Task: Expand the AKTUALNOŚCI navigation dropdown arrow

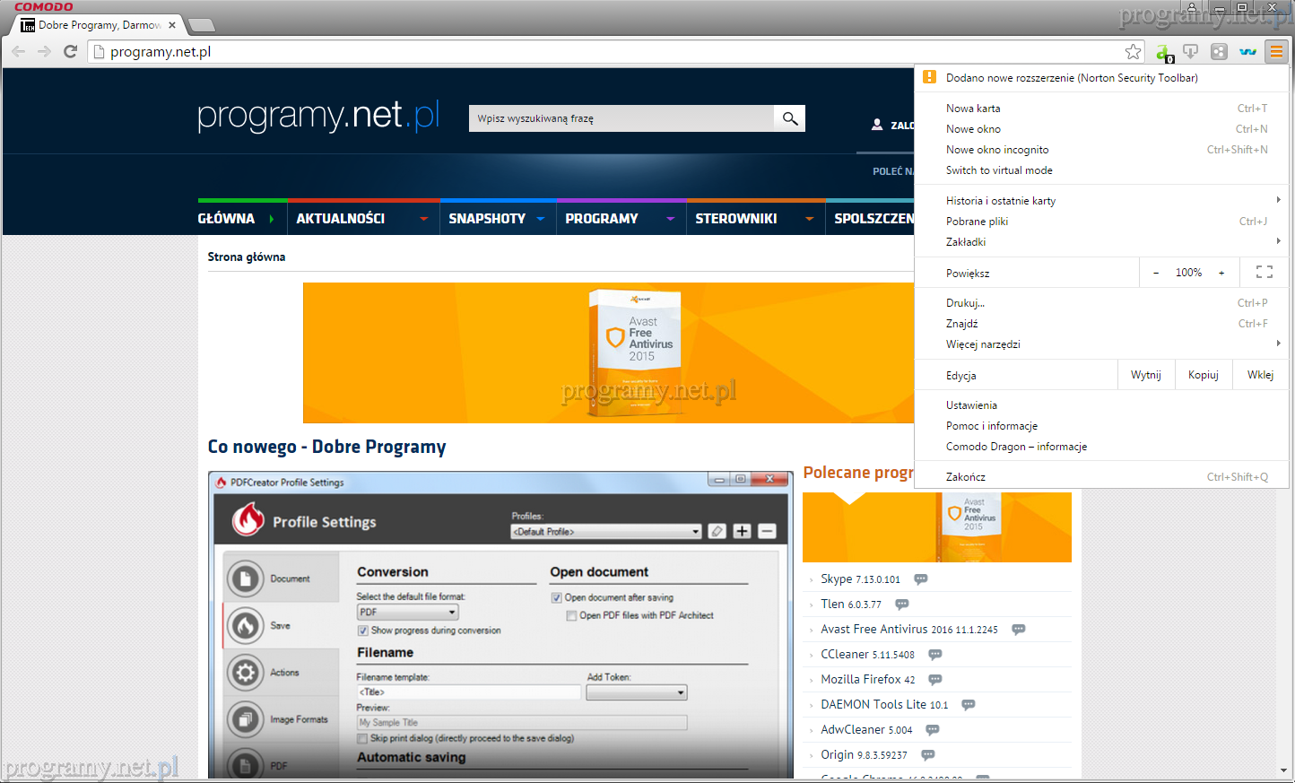Action: point(424,219)
